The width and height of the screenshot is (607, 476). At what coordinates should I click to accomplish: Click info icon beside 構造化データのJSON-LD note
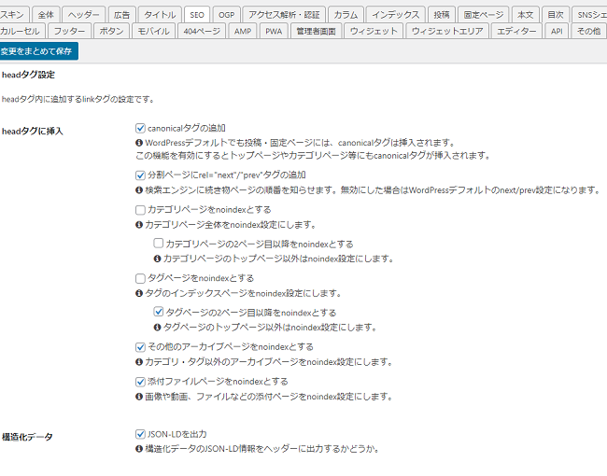(139, 449)
